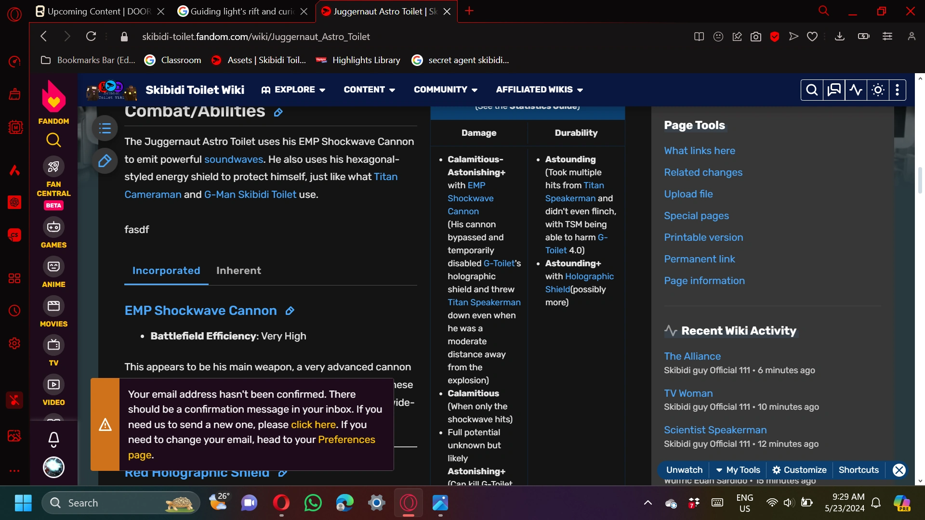This screenshot has height=520, width=925.
Task: Select the Incorporated tab
Action: pos(166,271)
